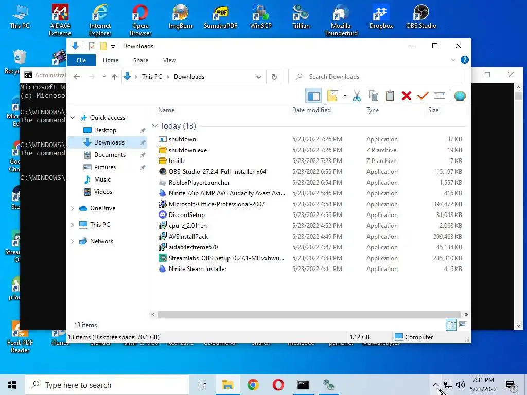
Task: Collapse the Quick access tree node
Action: tap(72, 118)
